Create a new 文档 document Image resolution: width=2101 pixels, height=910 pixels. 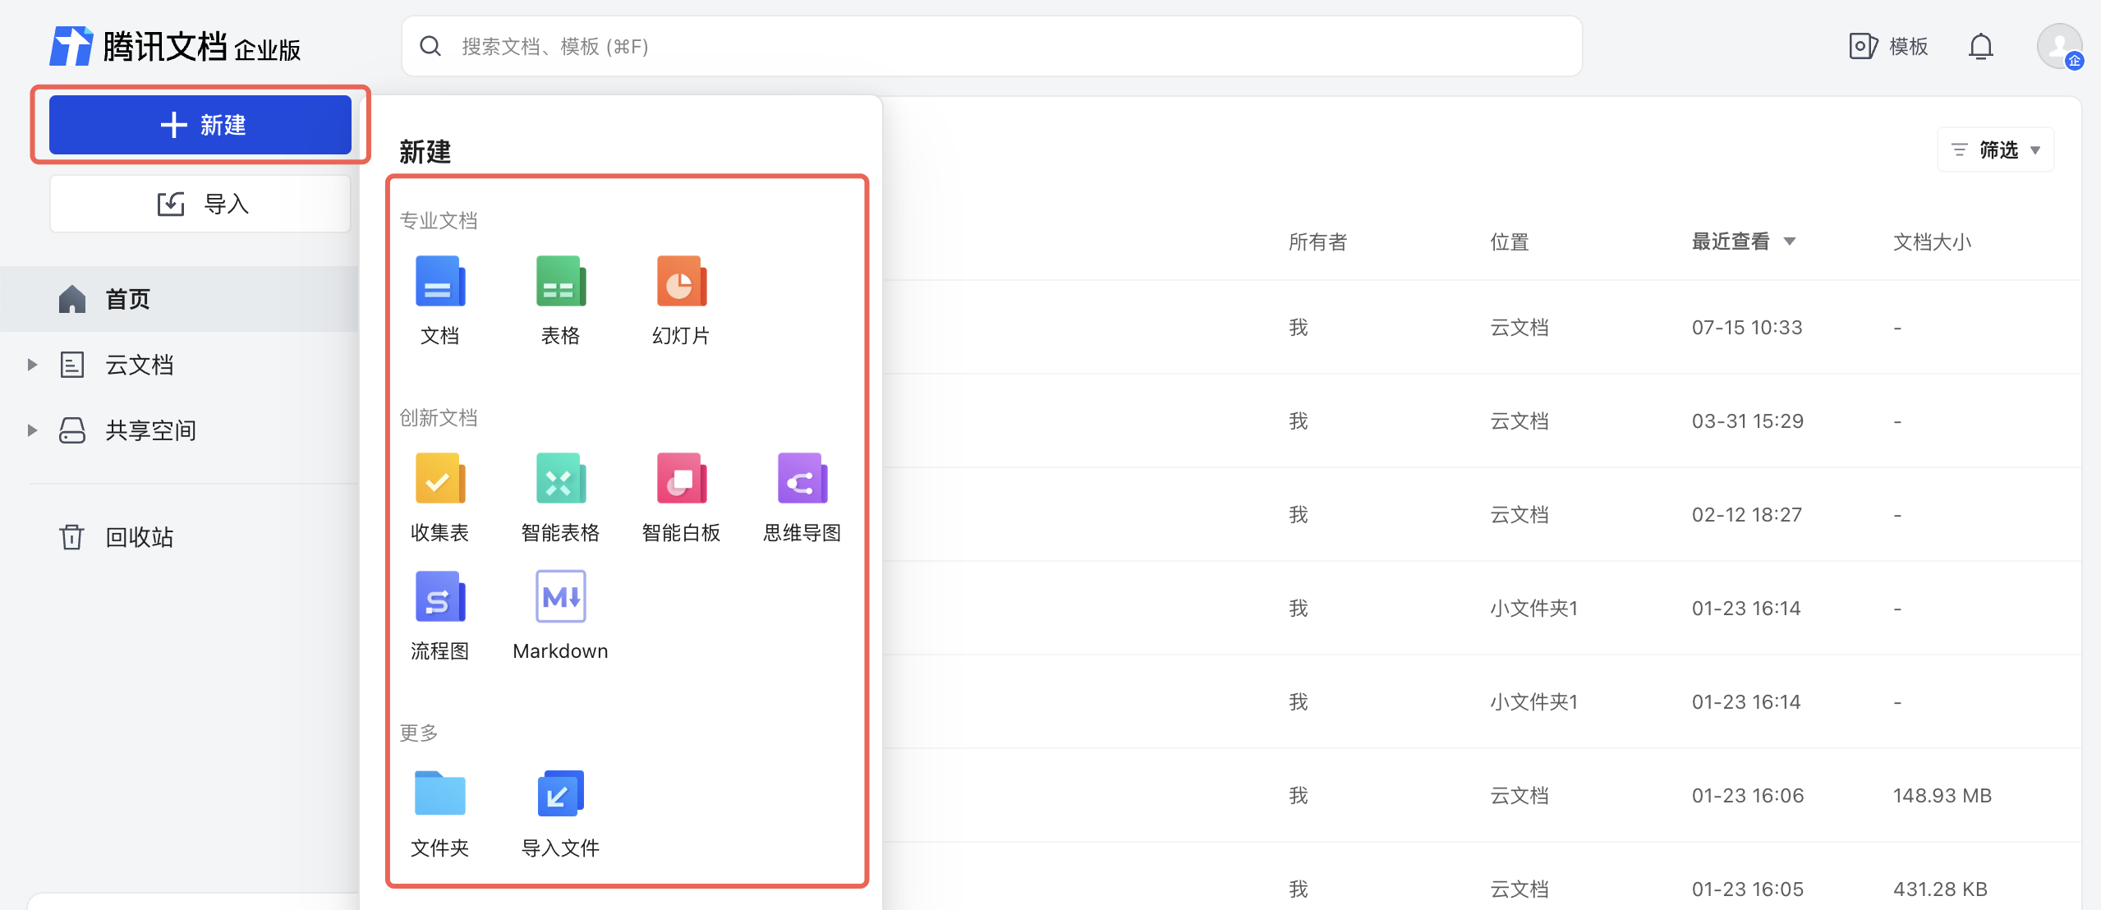pos(439,282)
